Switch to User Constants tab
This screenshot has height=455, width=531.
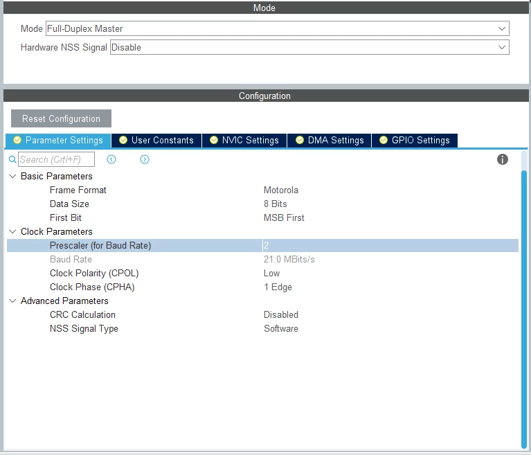coord(156,141)
